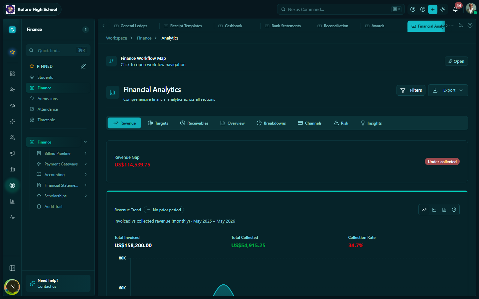
Task: Open pinned Students item
Action: [58, 77]
